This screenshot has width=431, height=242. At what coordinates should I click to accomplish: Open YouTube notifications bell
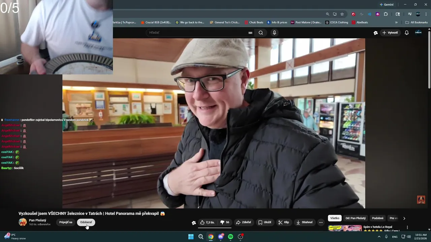tap(406, 33)
